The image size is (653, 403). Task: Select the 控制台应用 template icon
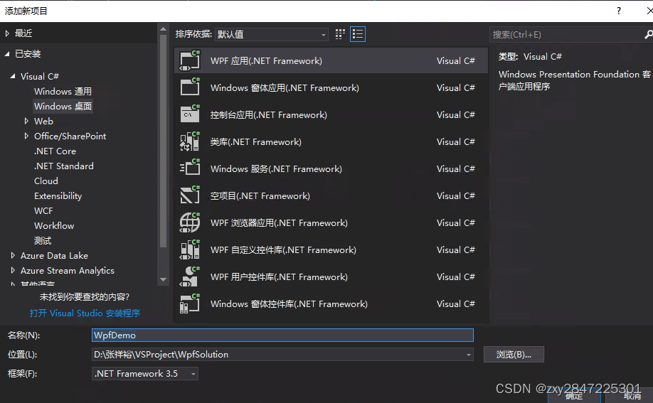click(190, 115)
